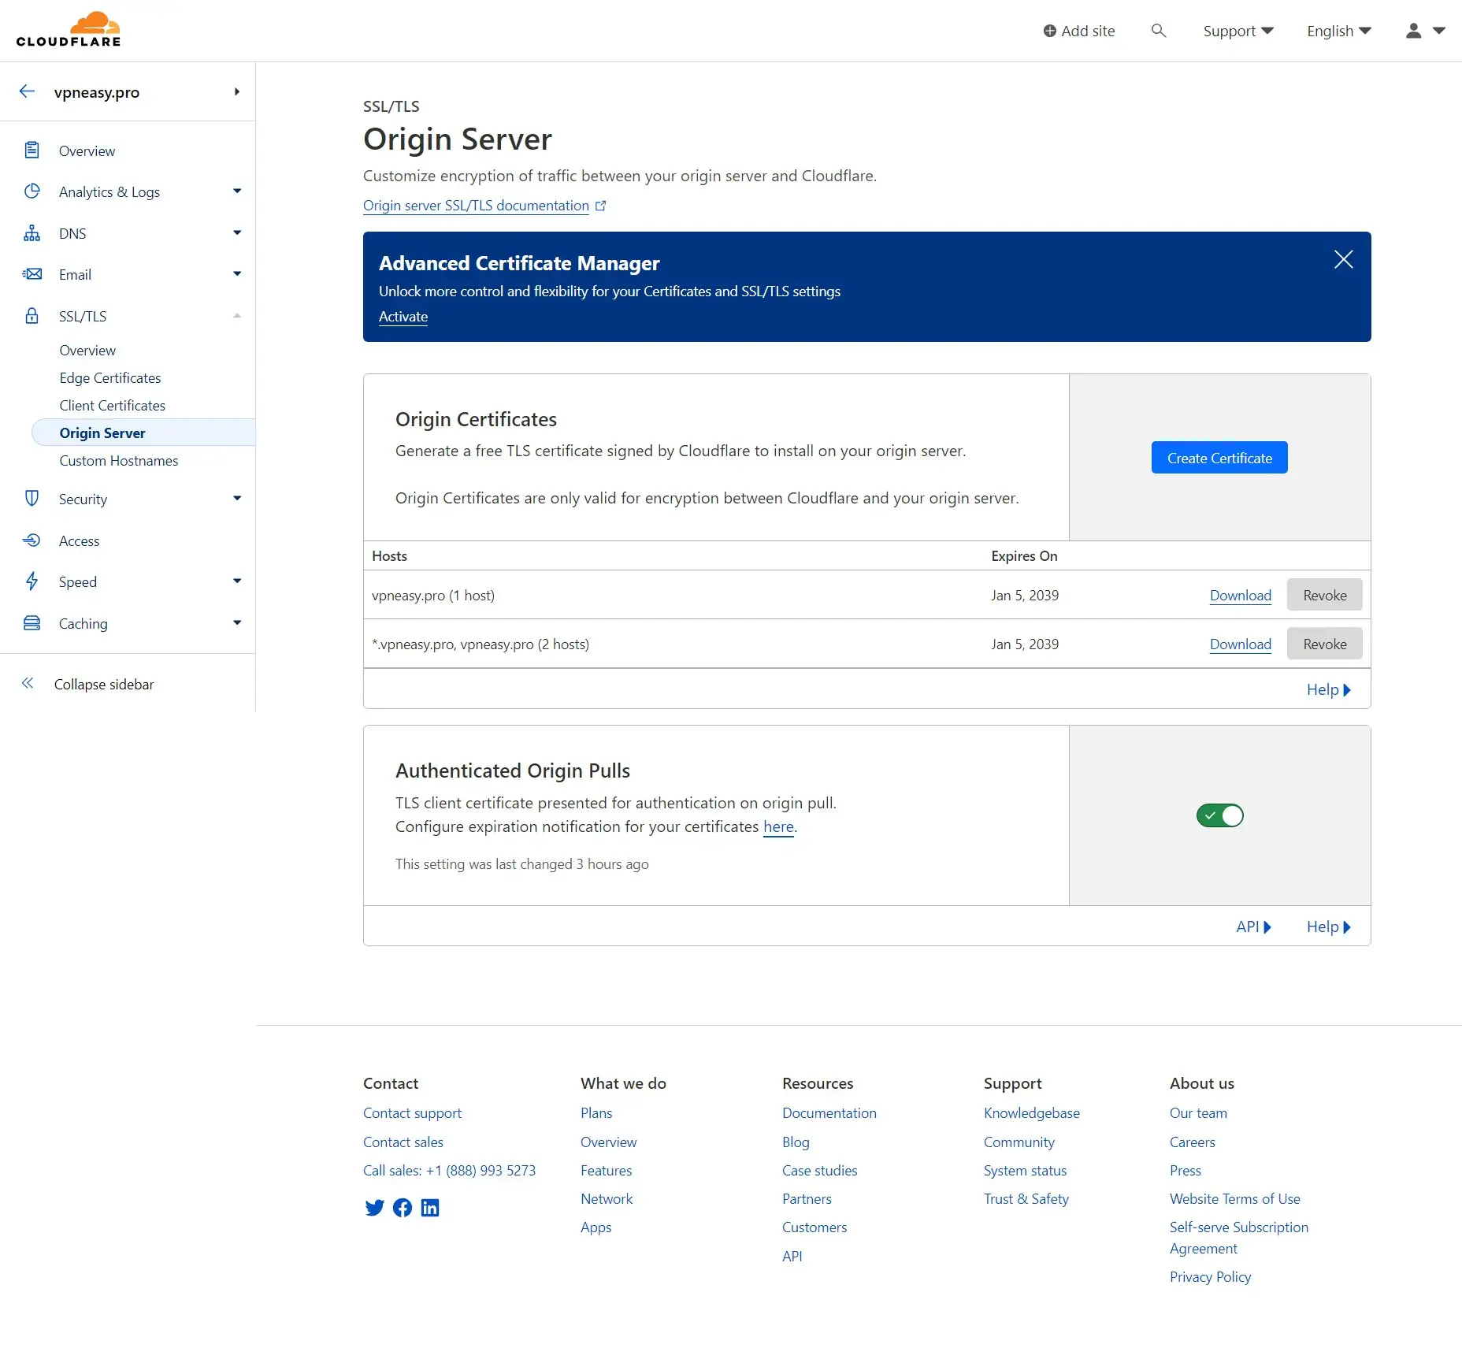Click the DNS network icon
This screenshot has width=1462, height=1348.
[x=32, y=233]
